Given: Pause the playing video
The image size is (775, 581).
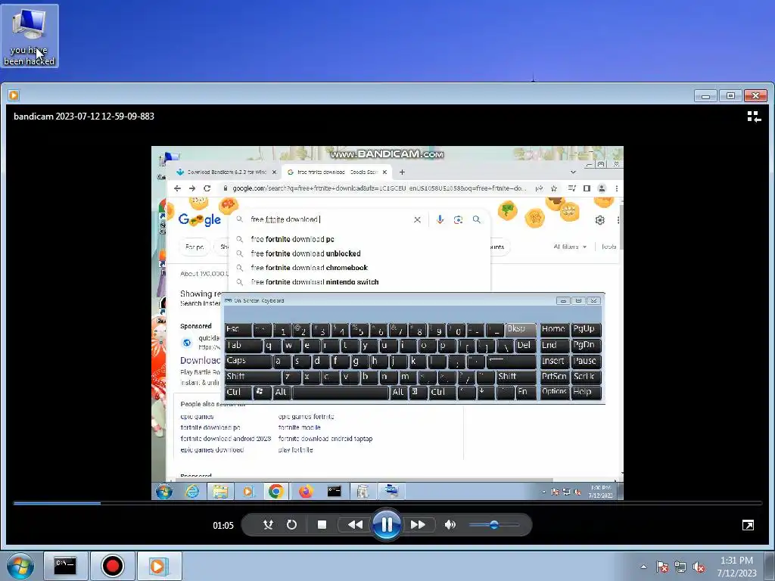Looking at the screenshot, I should pos(387,524).
